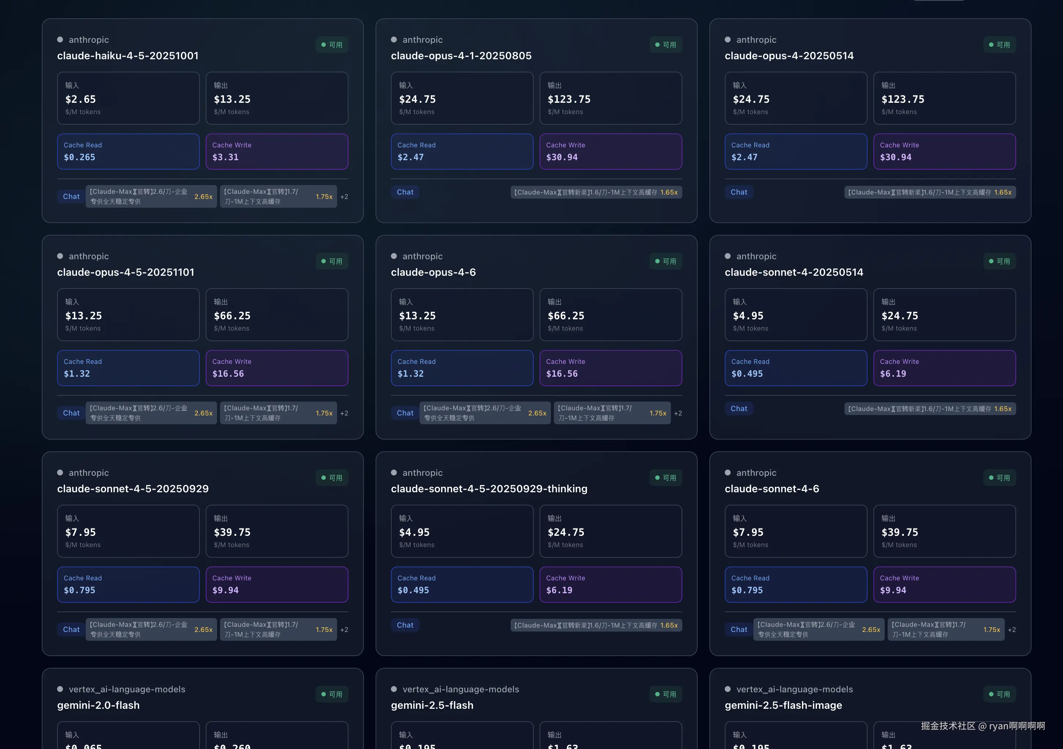Open the gemini-2.5-flash model title
1063x749 pixels.
tap(432, 705)
